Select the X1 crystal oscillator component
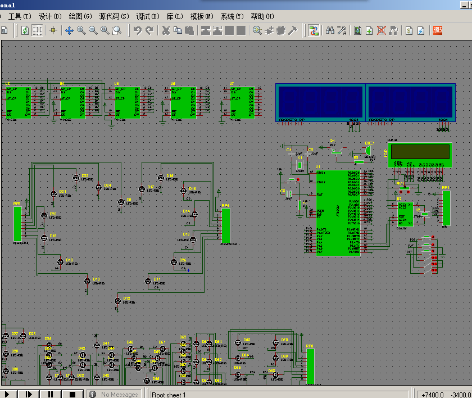472x398 pixels. tap(300, 165)
